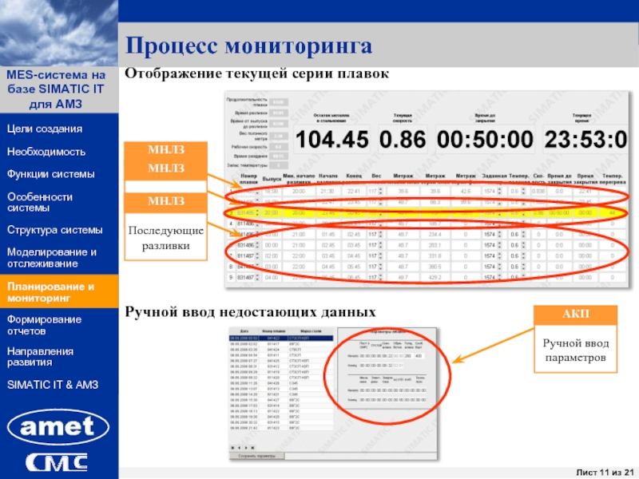This screenshot has width=639, height=479.
Task: Click the Время разливки value field
Action: tap(279, 113)
